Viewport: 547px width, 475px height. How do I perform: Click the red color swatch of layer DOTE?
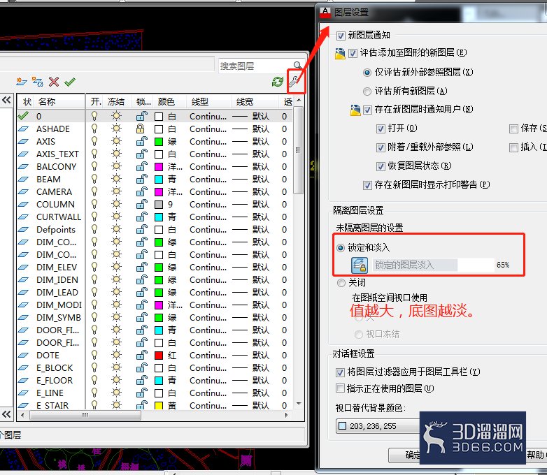pyautogui.click(x=159, y=355)
